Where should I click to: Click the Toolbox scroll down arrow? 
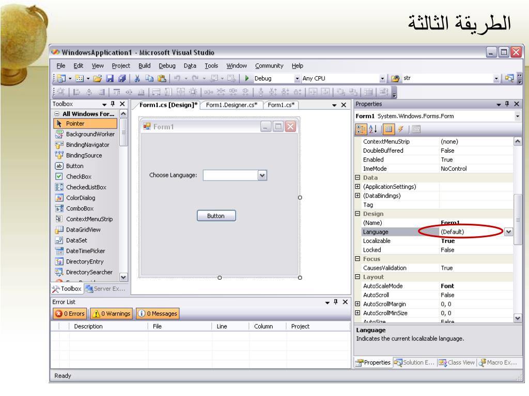click(x=123, y=277)
